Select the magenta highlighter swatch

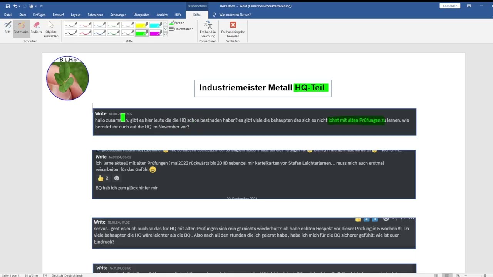point(156,33)
